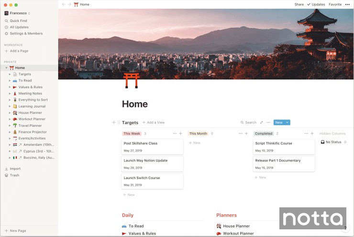Click the blue New button
354x237 pixels.
click(279, 122)
